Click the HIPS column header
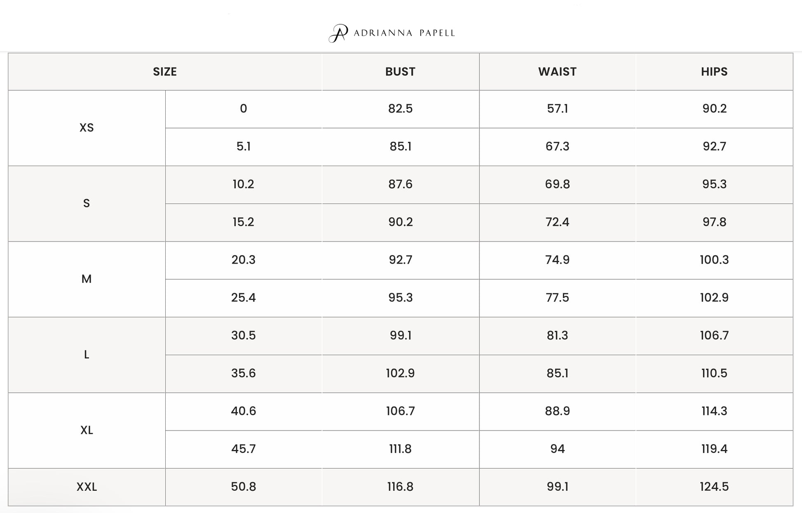Image resolution: width=802 pixels, height=513 pixels. pyautogui.click(x=714, y=72)
